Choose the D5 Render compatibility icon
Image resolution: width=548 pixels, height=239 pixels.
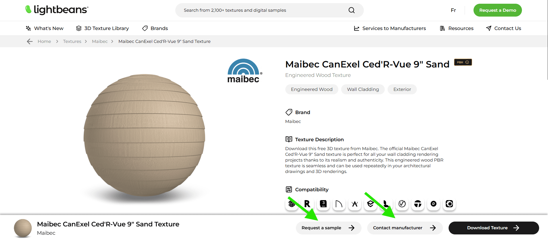pyautogui.click(x=433, y=204)
